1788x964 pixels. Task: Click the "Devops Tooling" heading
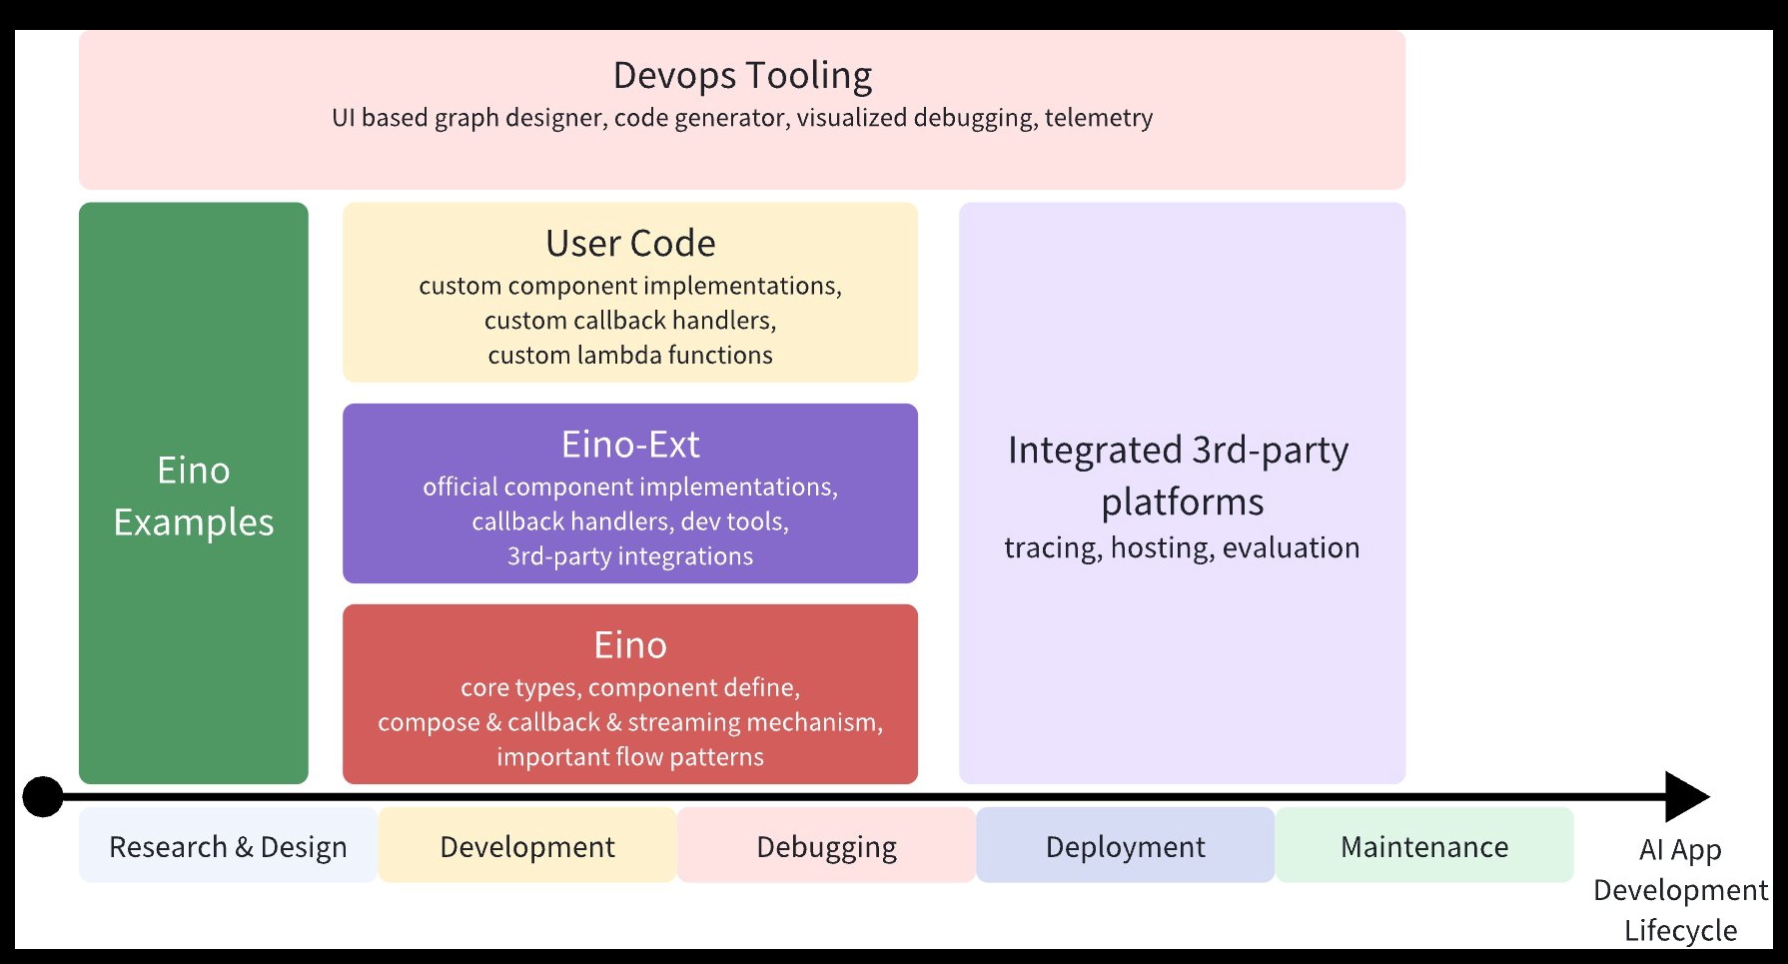tap(742, 76)
